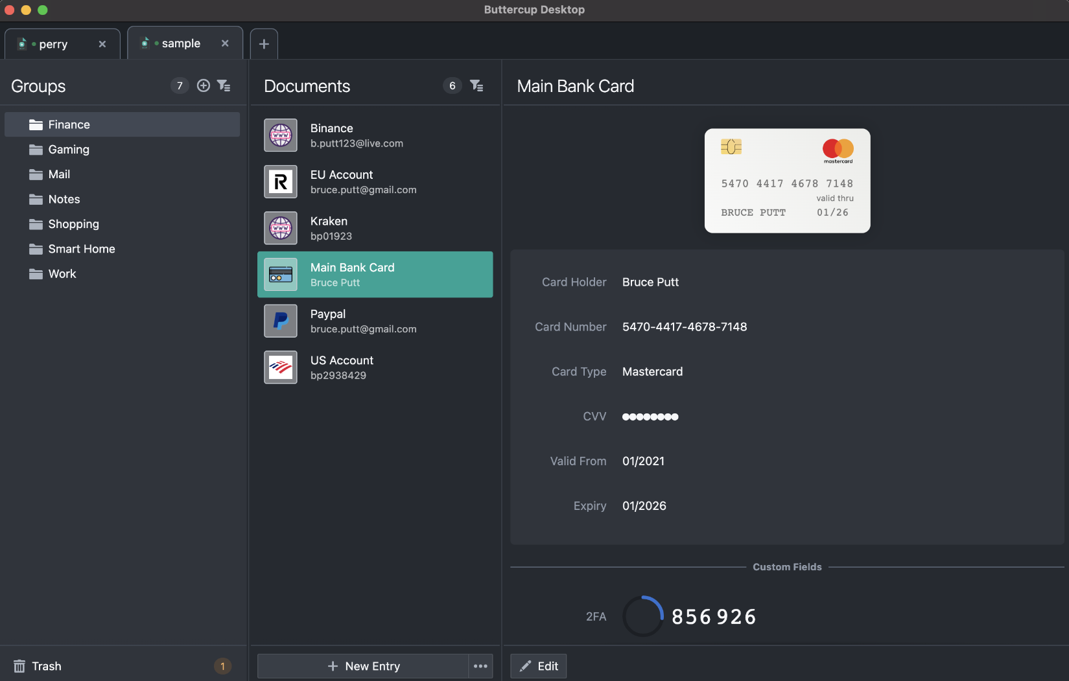The height and width of the screenshot is (681, 1069).
Task: Click the EU Account 'R' logo icon
Action: (x=280, y=181)
